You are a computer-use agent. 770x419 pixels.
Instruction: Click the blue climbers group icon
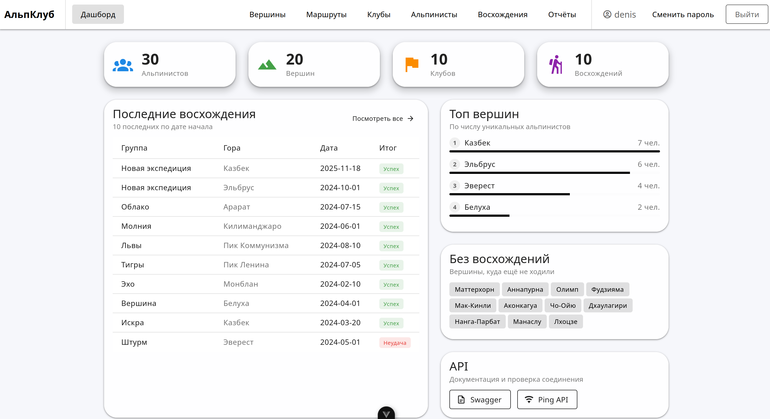(123, 65)
